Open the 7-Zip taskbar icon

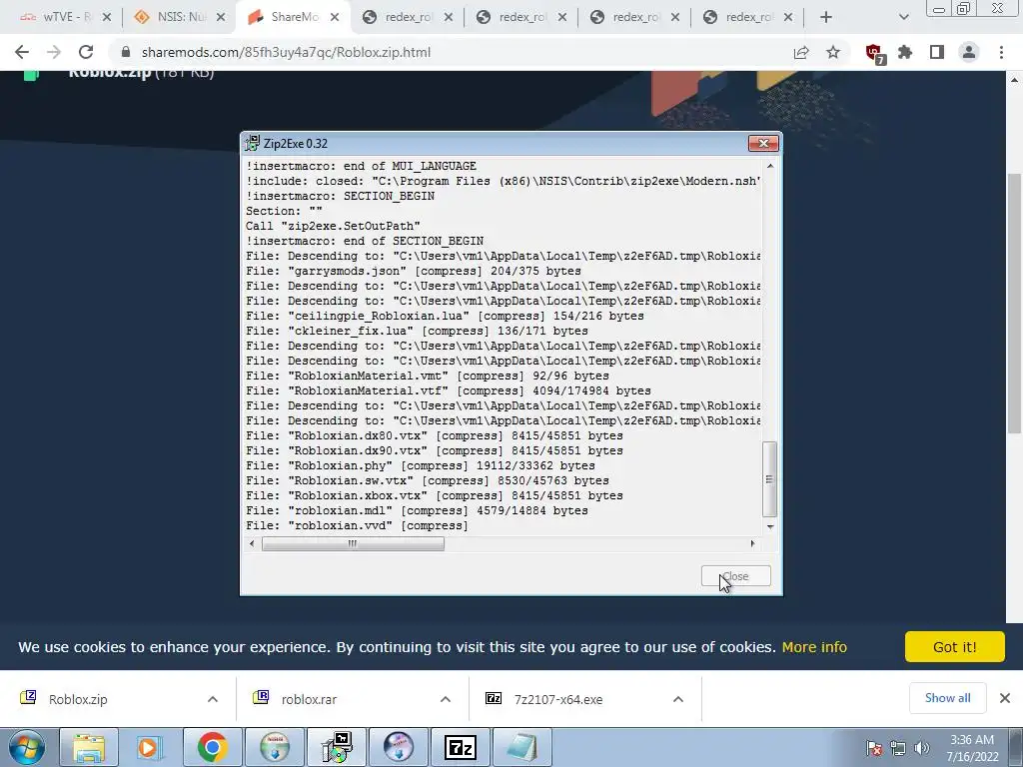[460, 747]
